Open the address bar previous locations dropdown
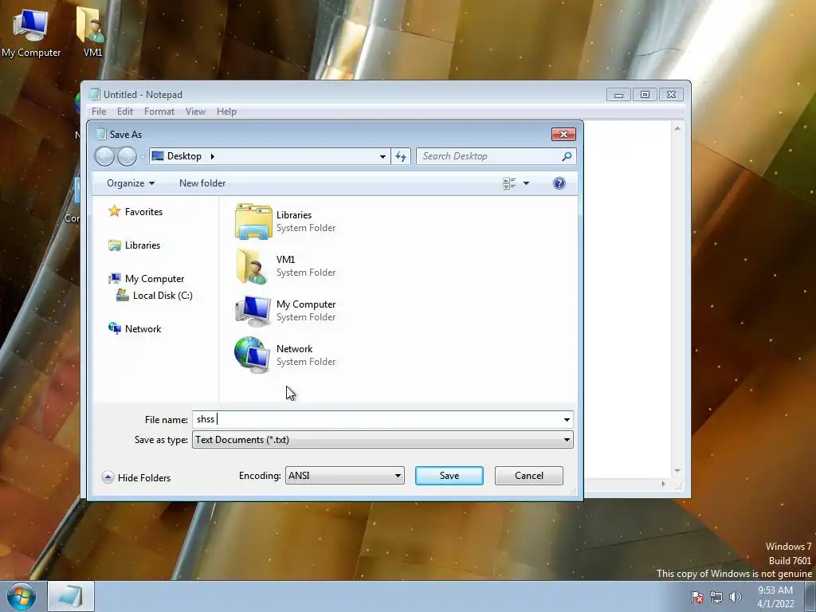816x612 pixels. (382, 156)
